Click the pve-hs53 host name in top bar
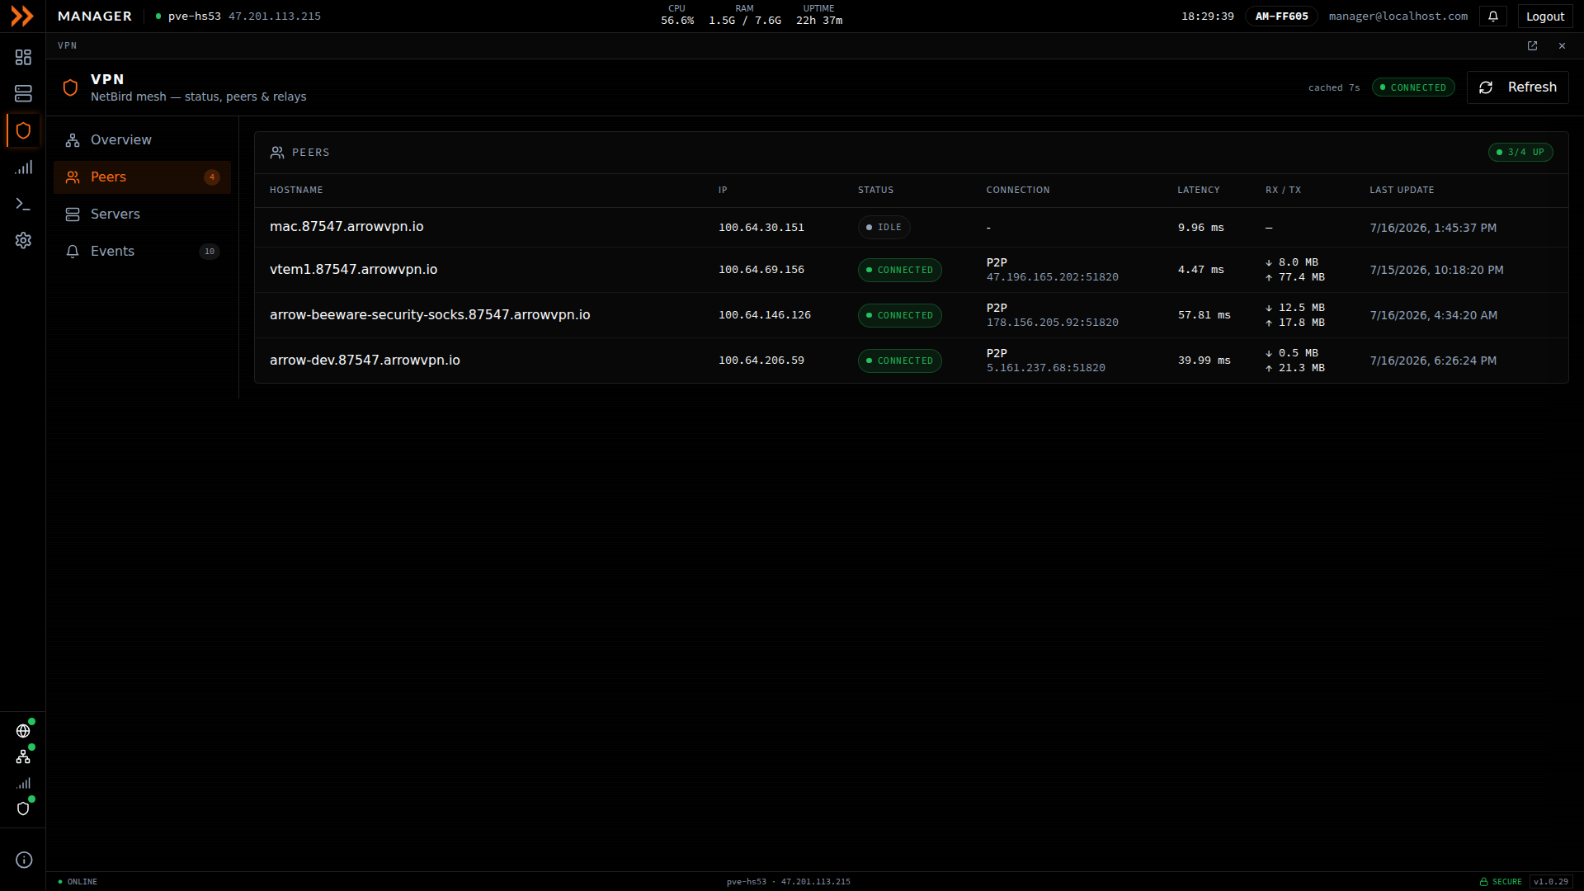Image resolution: width=1584 pixels, height=891 pixels. click(x=194, y=16)
